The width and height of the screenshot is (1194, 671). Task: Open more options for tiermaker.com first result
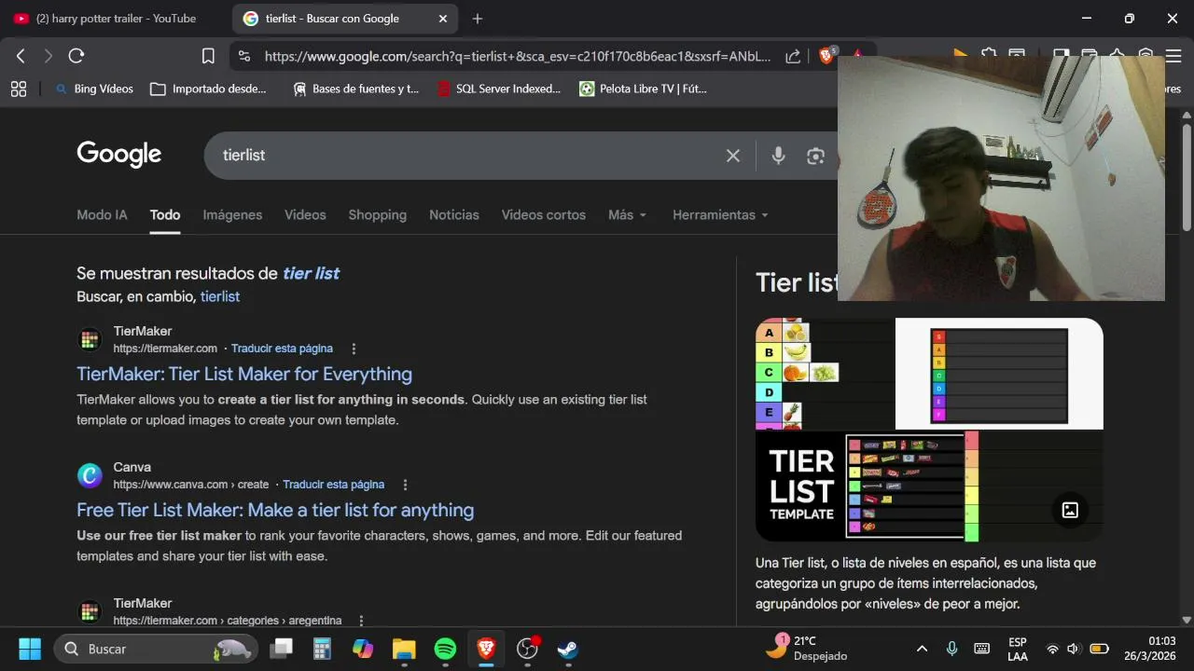[x=354, y=349]
